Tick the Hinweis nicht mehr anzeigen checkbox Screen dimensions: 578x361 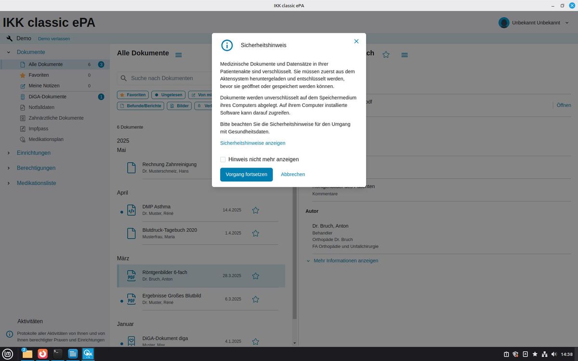tap(223, 159)
